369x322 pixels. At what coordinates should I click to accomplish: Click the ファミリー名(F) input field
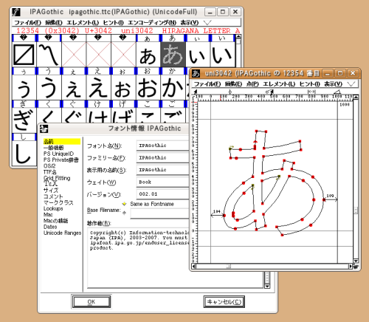[x=162, y=157]
